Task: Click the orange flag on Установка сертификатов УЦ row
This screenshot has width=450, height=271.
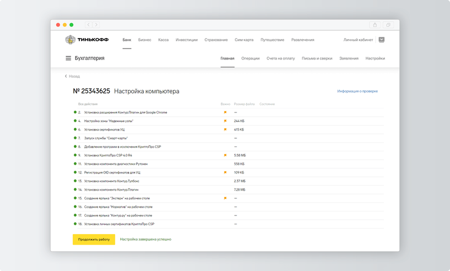Action: click(x=226, y=129)
